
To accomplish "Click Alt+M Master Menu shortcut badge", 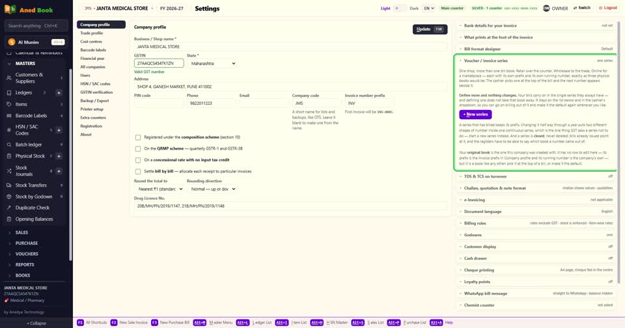I will (x=200, y=322).
